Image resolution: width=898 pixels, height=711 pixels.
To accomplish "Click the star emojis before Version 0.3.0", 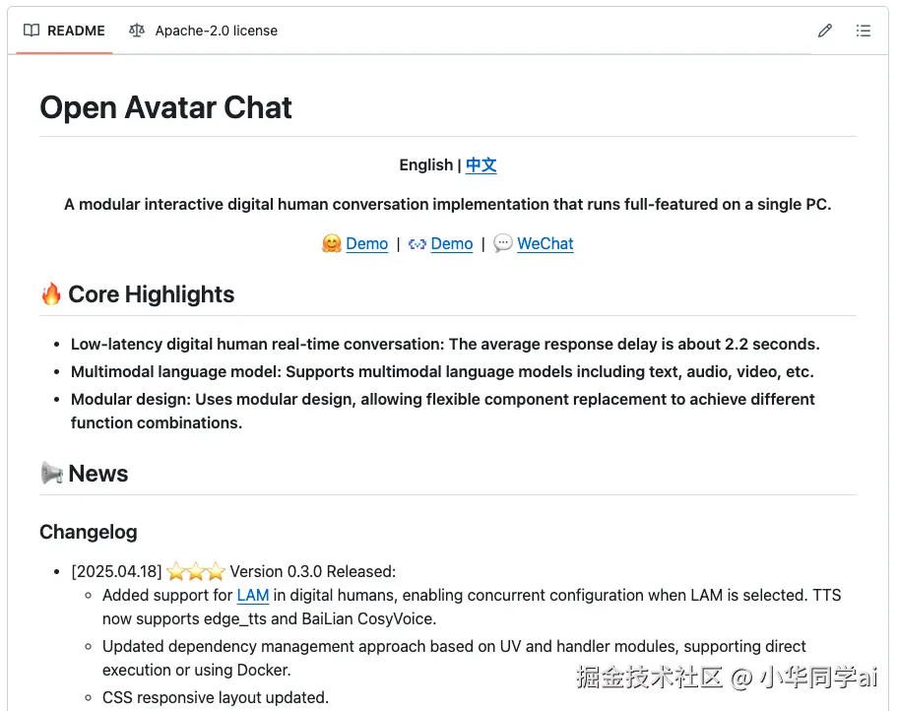I will pyautogui.click(x=196, y=571).
